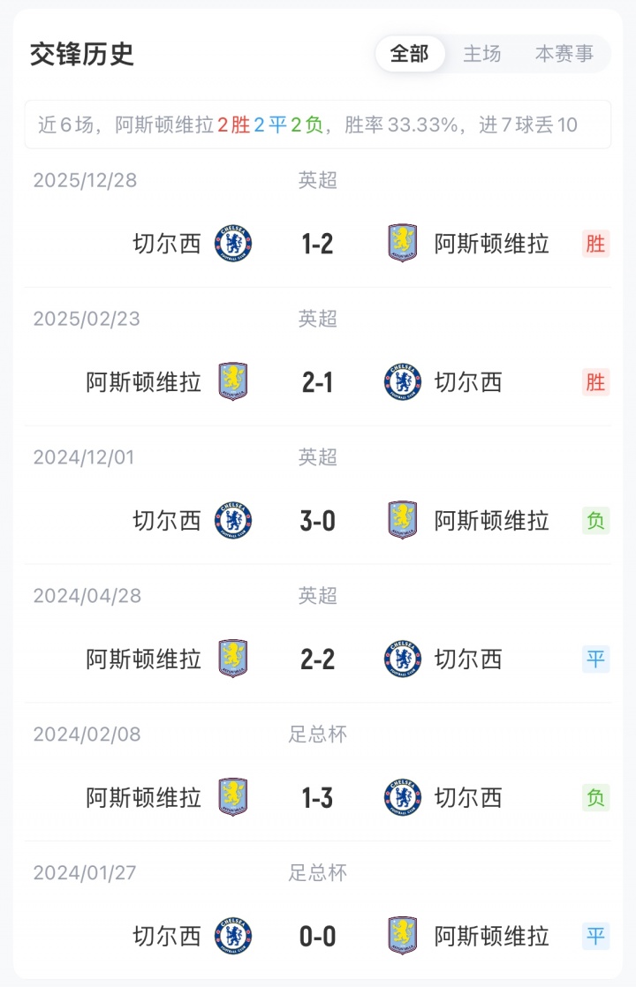Click 切尔西 team name in 0-0 match

click(167, 936)
